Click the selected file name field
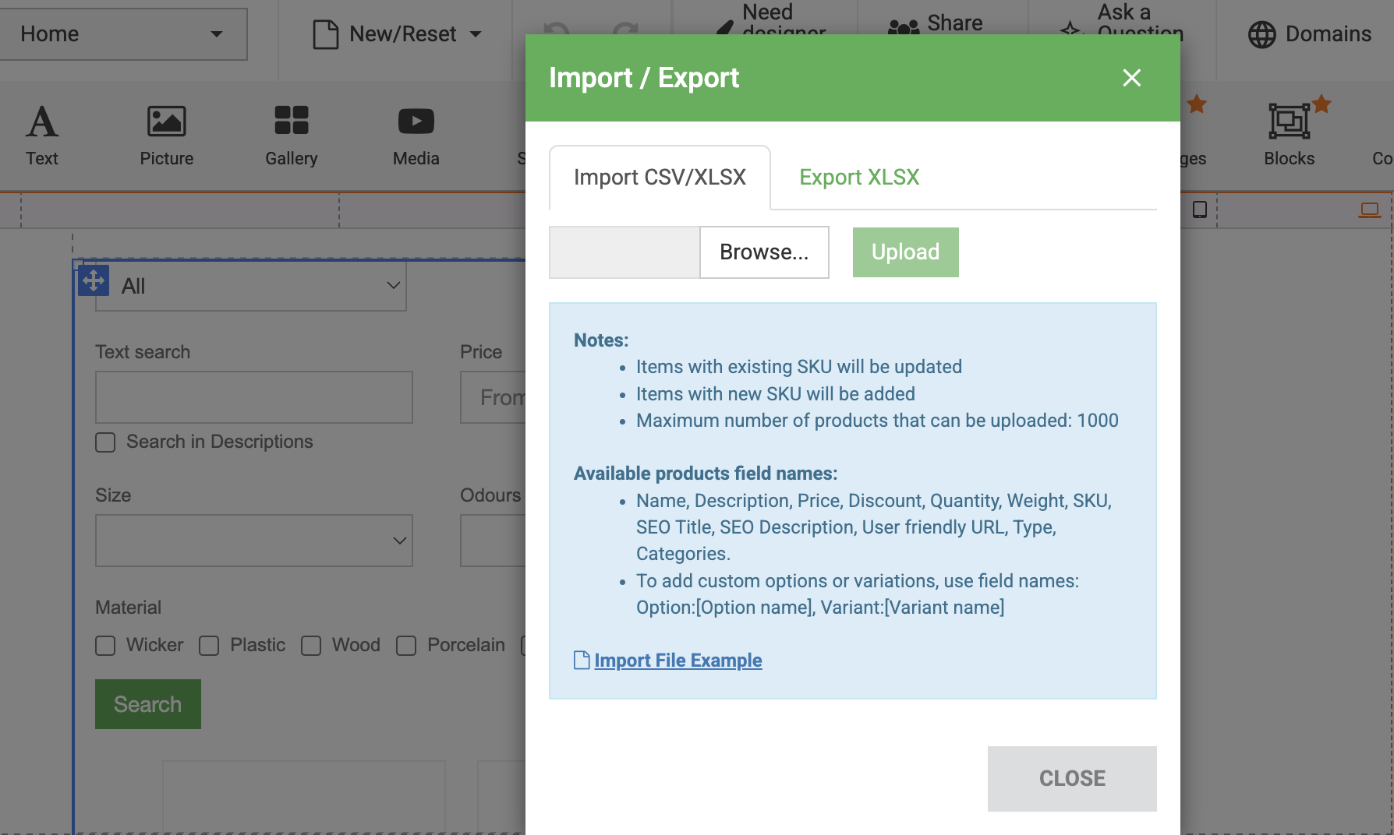The height and width of the screenshot is (835, 1394). point(624,252)
